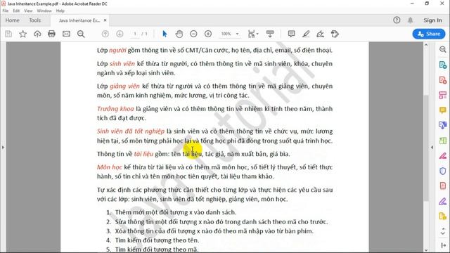Open the notifications bell
Viewport: 450px width, 253px height.
tap(411, 20)
